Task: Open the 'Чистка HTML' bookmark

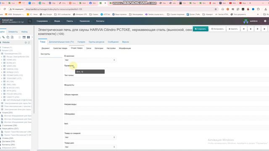Action: coord(222,14)
